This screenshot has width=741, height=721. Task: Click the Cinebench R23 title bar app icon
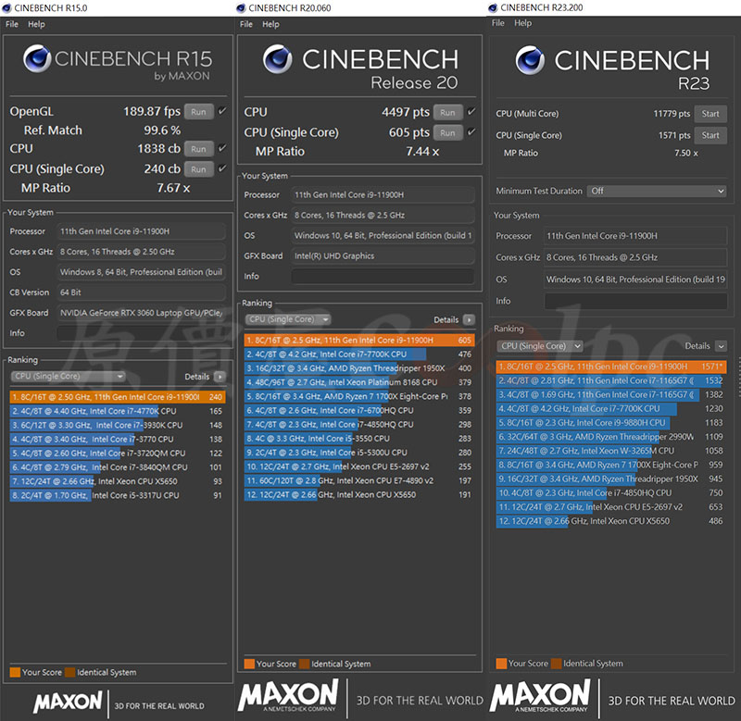(493, 7)
